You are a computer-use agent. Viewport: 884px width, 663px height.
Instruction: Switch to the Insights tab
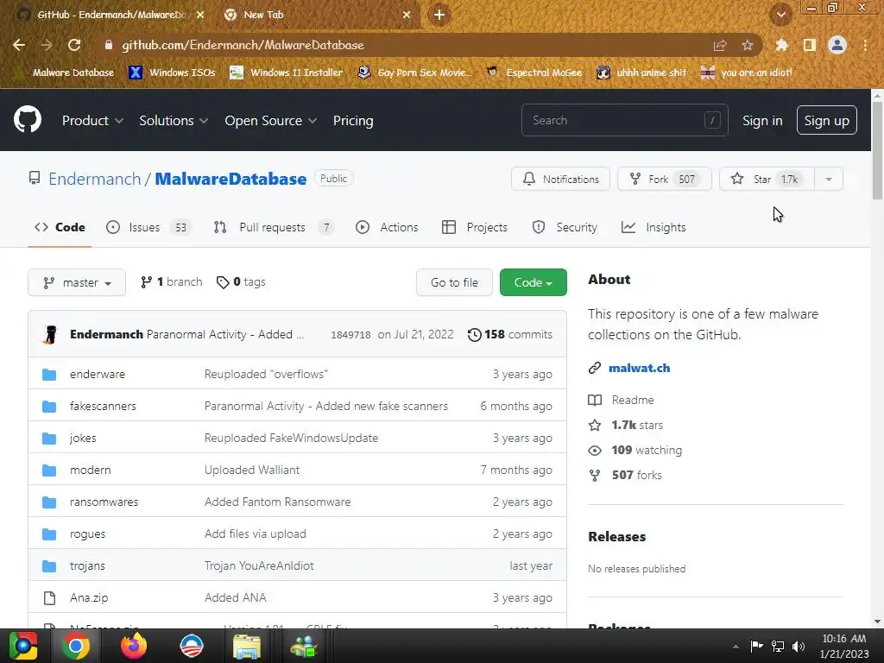pos(654,227)
